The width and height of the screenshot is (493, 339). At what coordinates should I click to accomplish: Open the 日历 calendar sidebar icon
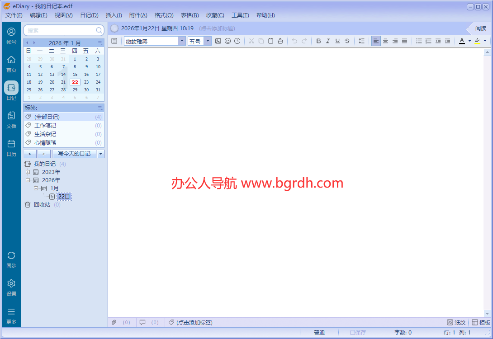pos(11,148)
